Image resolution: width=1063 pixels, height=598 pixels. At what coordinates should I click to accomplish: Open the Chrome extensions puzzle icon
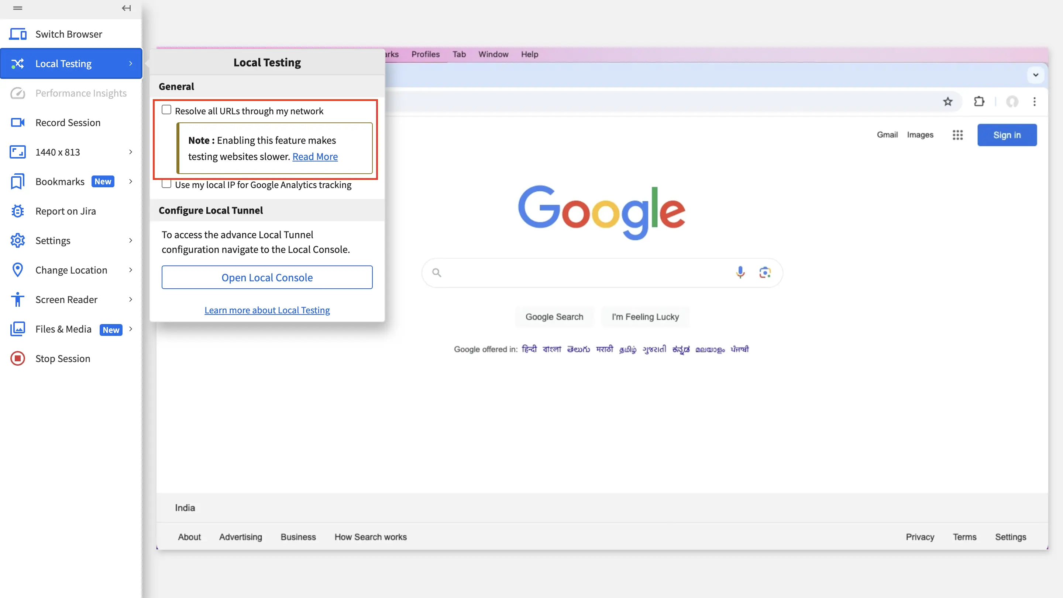[979, 101]
